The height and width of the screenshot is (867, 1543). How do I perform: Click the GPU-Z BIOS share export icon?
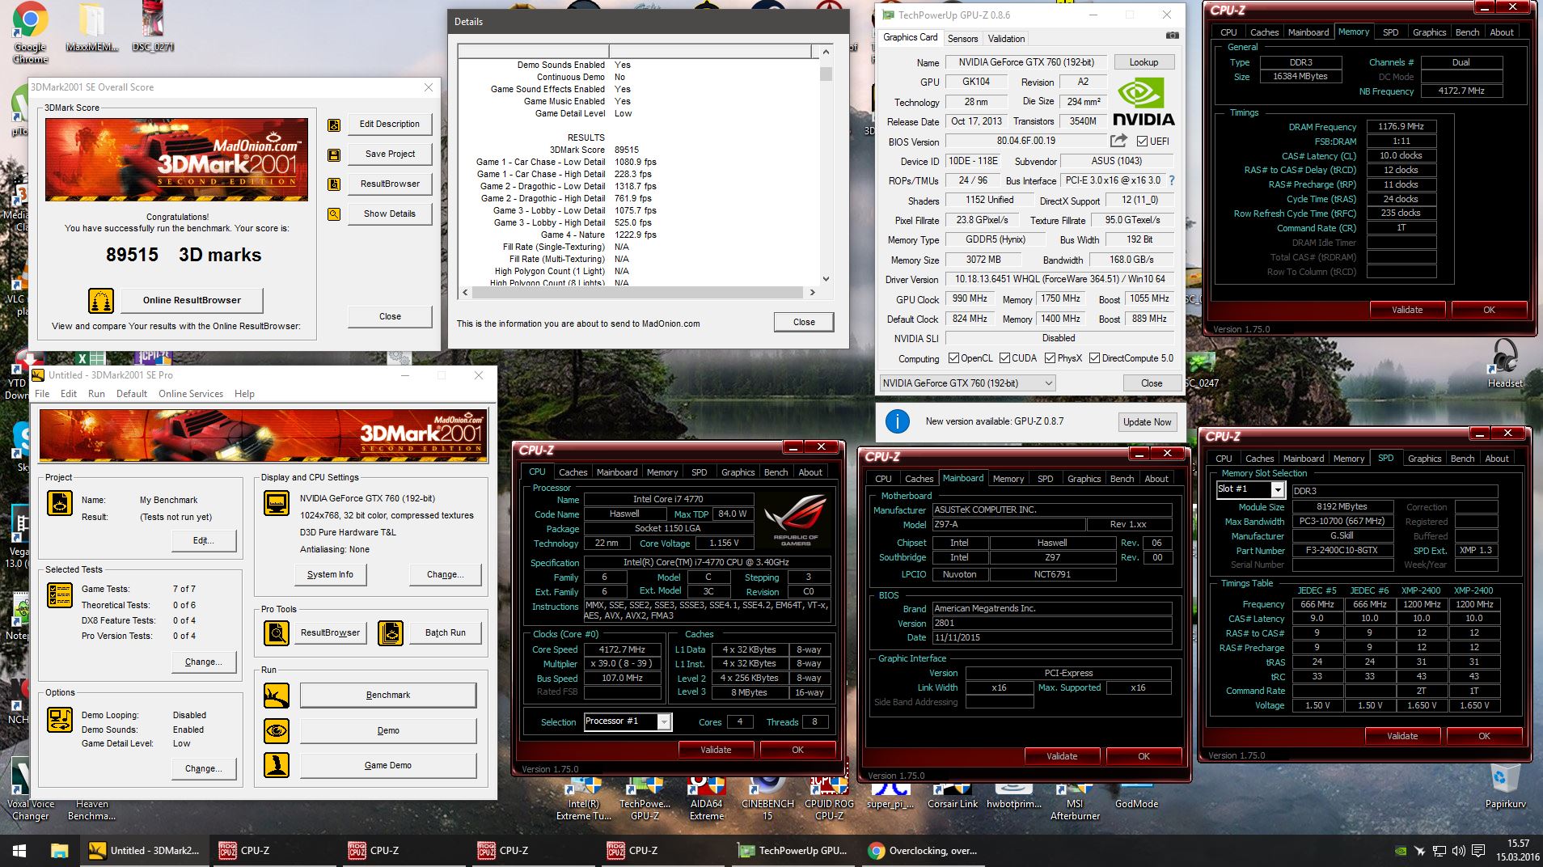1119,141
